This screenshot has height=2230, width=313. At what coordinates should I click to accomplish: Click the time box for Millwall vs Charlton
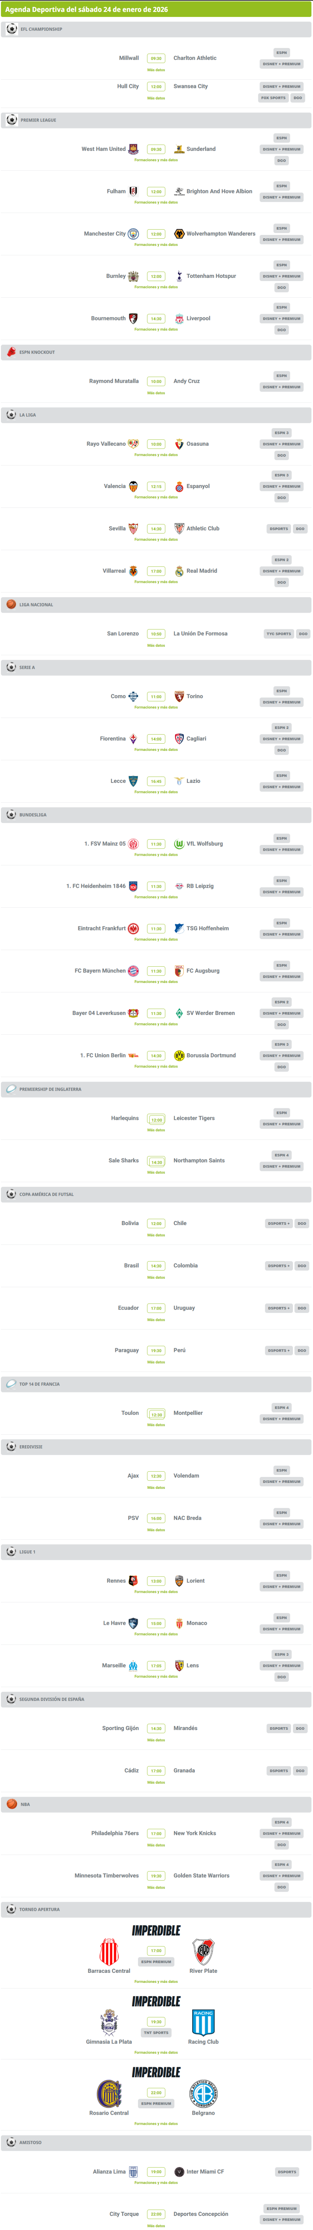(x=156, y=59)
